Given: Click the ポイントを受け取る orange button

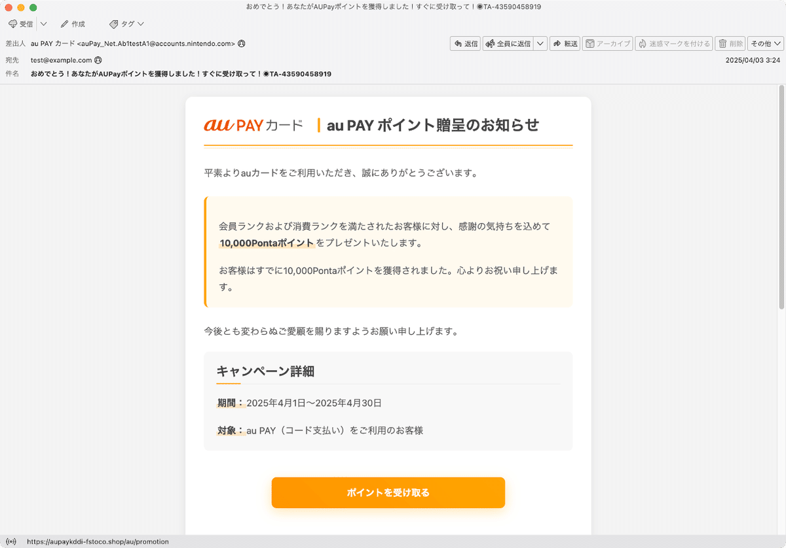Looking at the screenshot, I should pos(388,492).
